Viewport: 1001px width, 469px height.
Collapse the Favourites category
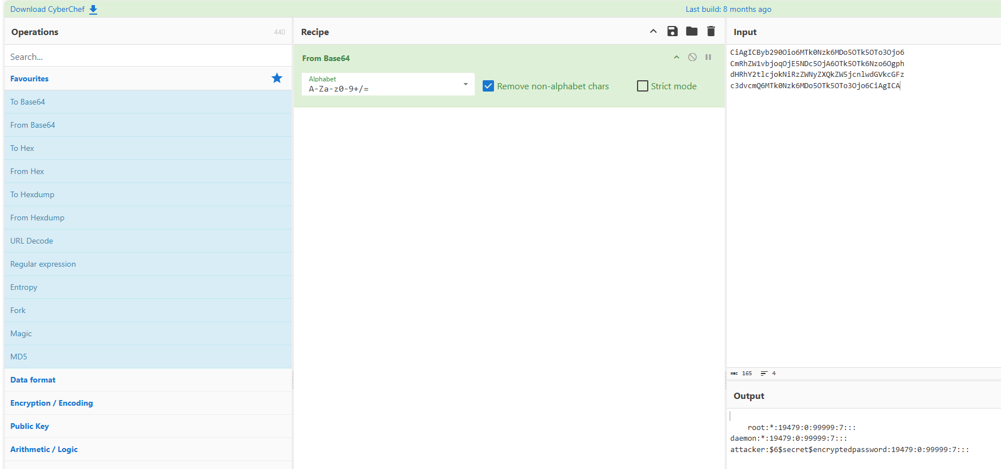tap(148, 79)
